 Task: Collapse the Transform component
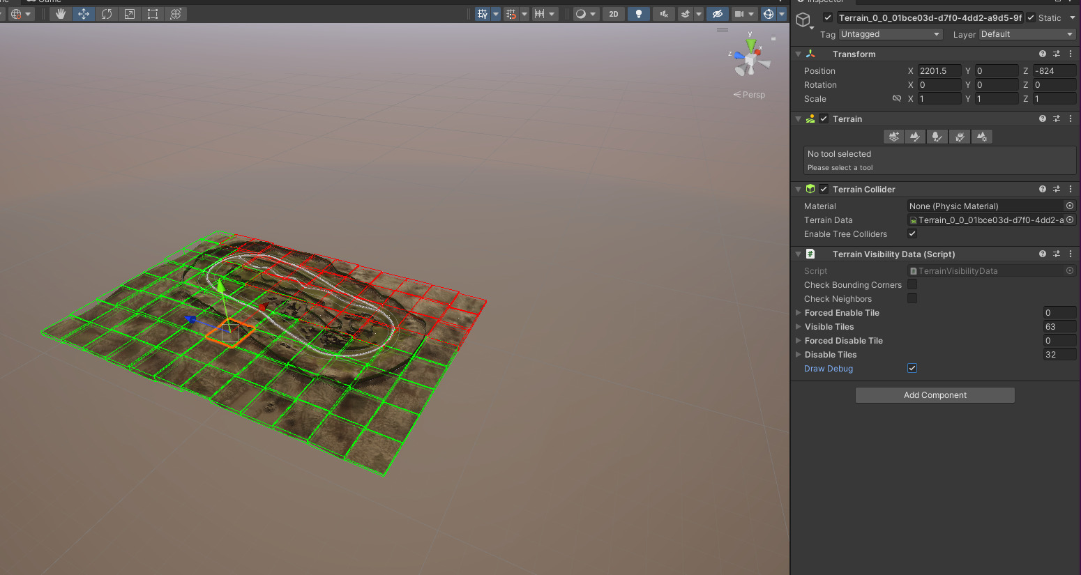point(799,54)
